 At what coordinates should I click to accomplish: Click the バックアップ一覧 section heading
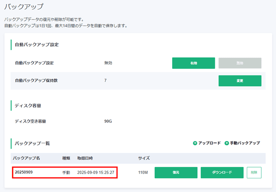tap(32, 143)
